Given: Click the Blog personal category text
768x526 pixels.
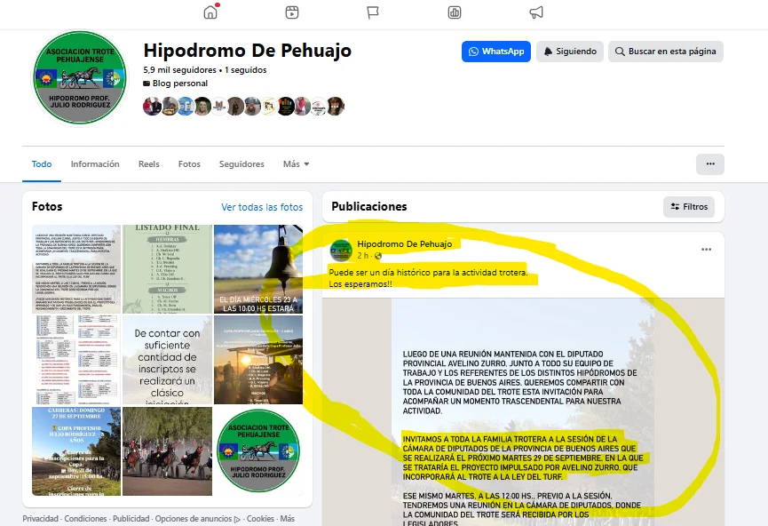Looking at the screenshot, I should click(179, 84).
